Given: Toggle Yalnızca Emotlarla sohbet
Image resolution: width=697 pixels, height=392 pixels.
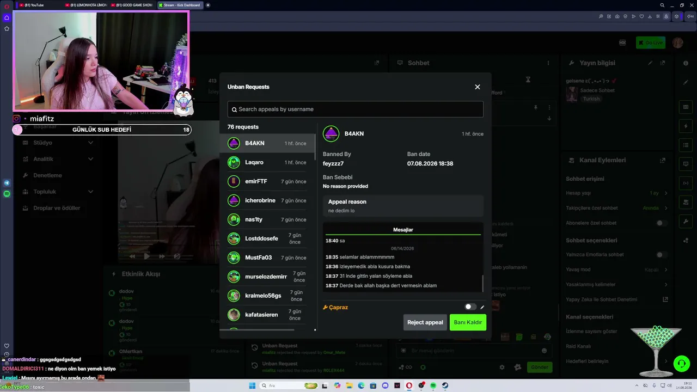Looking at the screenshot, I should tap(662, 255).
